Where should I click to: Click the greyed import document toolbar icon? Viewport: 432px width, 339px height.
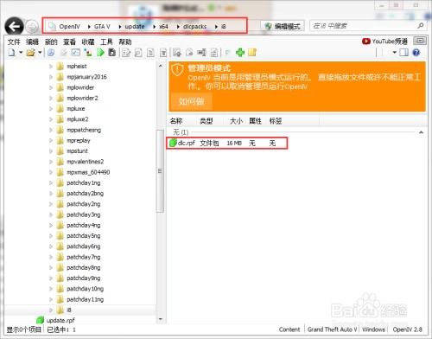(x=176, y=53)
